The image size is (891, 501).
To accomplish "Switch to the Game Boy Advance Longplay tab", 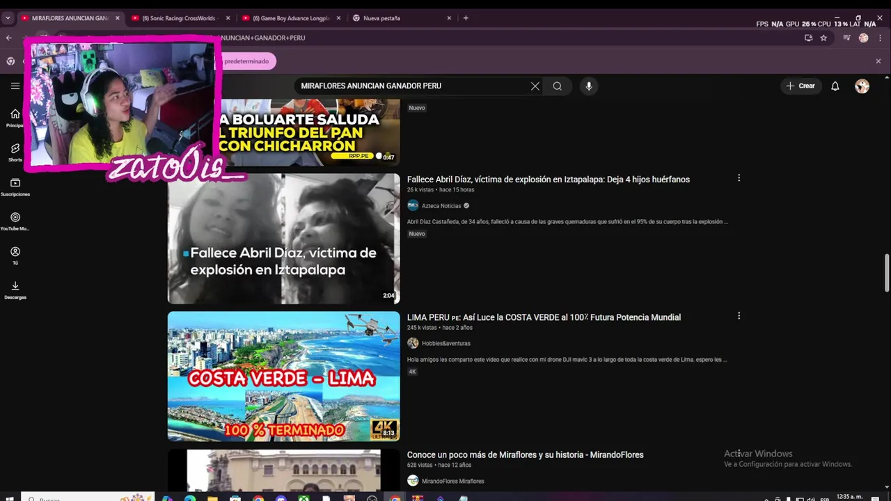I will coord(291,18).
